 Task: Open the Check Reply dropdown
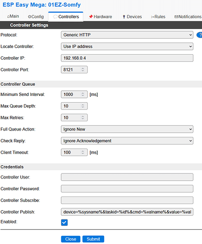click(x=127, y=141)
